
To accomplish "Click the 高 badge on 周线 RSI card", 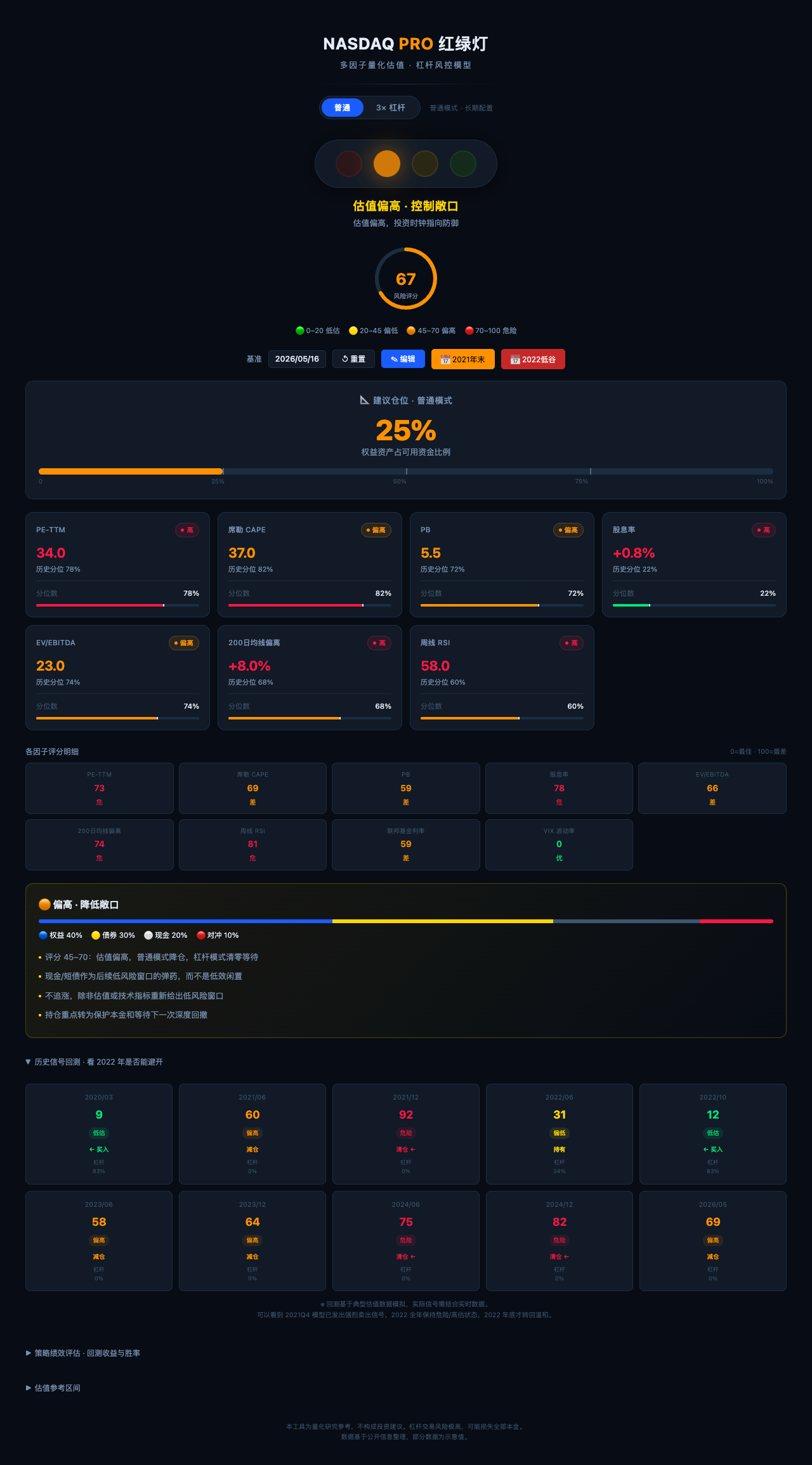I will click(572, 643).
